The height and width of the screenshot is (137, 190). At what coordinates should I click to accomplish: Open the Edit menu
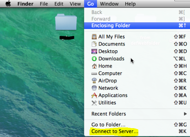coord(59,4)
